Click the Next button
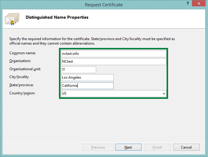 click(128, 147)
